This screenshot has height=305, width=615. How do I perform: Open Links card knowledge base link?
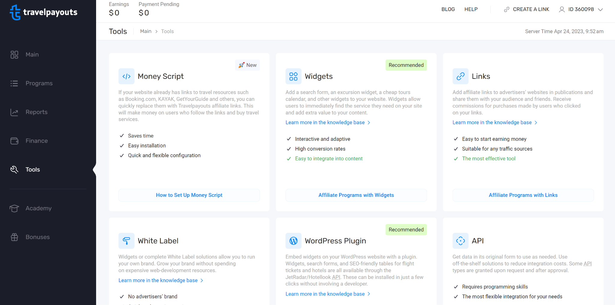tap(495, 123)
